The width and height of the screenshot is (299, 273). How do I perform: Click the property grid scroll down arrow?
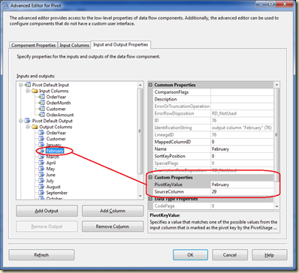coord(276,206)
